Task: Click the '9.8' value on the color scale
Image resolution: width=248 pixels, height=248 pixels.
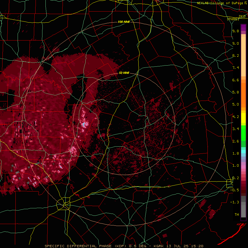Action: [x=236, y=31]
